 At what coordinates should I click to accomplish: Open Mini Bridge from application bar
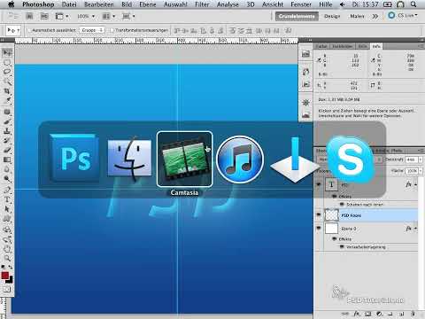[x=44, y=16]
